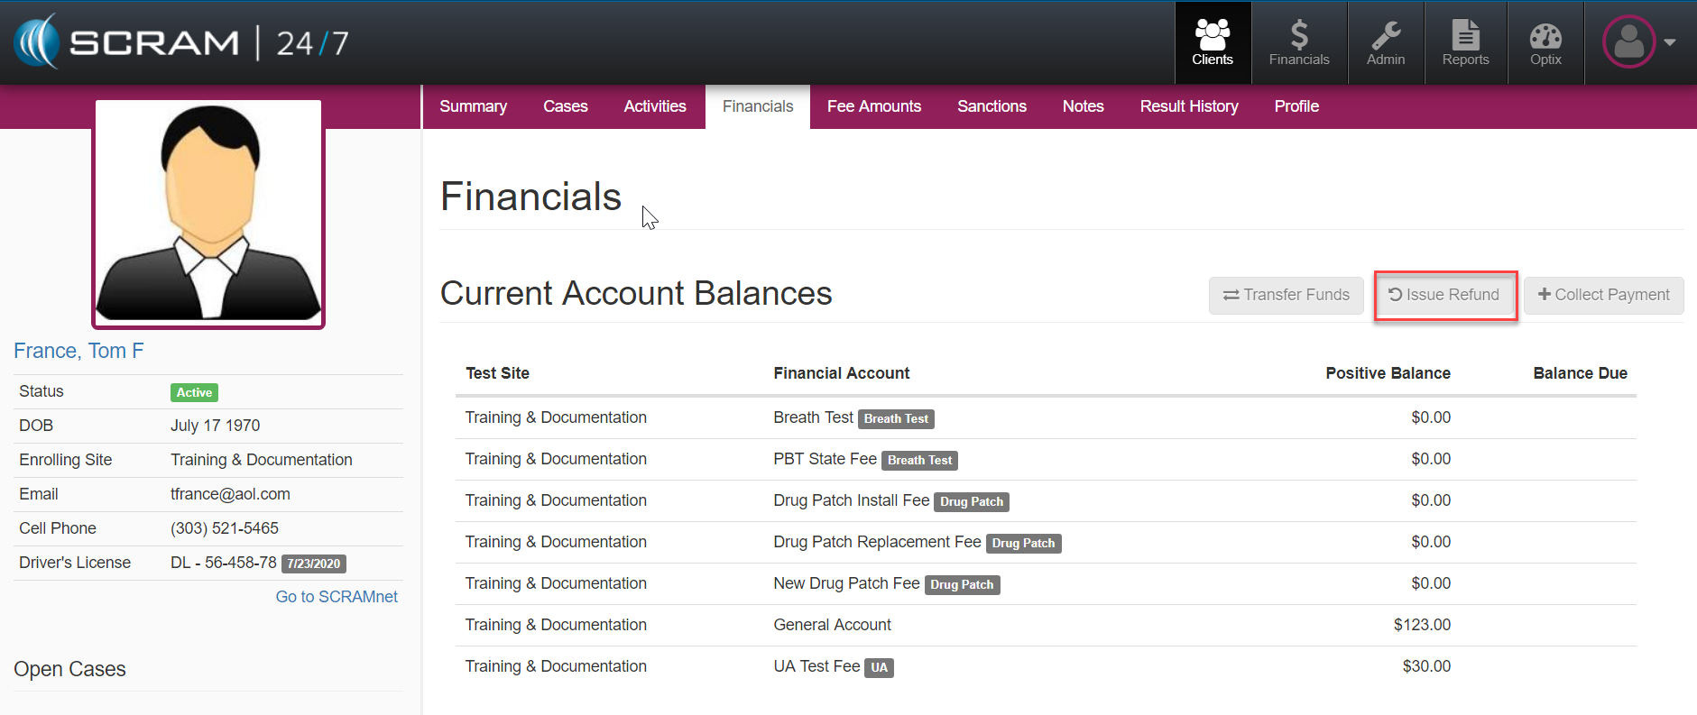Viewport: 1697px width, 715px height.
Task: Click the Transfer Funds button
Action: pyautogui.click(x=1286, y=295)
